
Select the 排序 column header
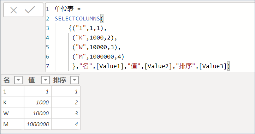(x=66, y=80)
